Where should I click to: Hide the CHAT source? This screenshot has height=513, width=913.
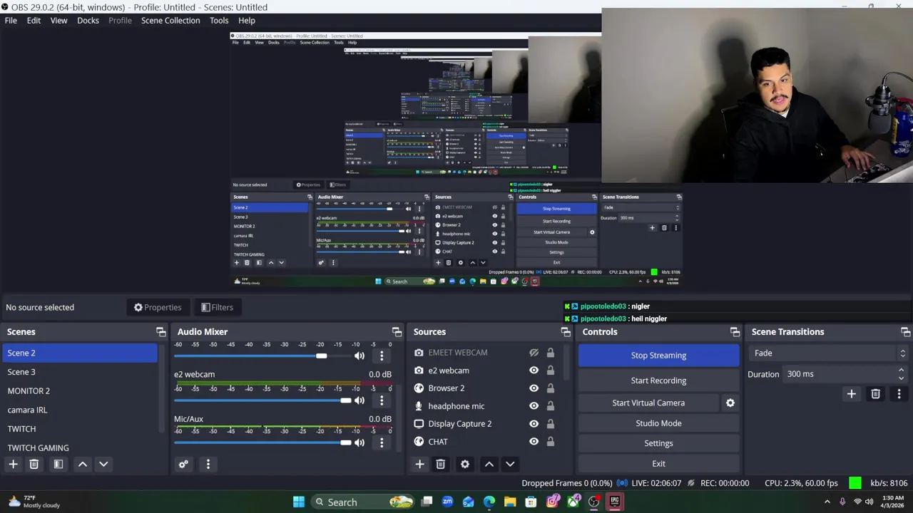[534, 442]
